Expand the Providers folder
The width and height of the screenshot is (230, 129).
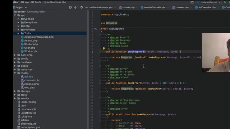tap(18, 30)
